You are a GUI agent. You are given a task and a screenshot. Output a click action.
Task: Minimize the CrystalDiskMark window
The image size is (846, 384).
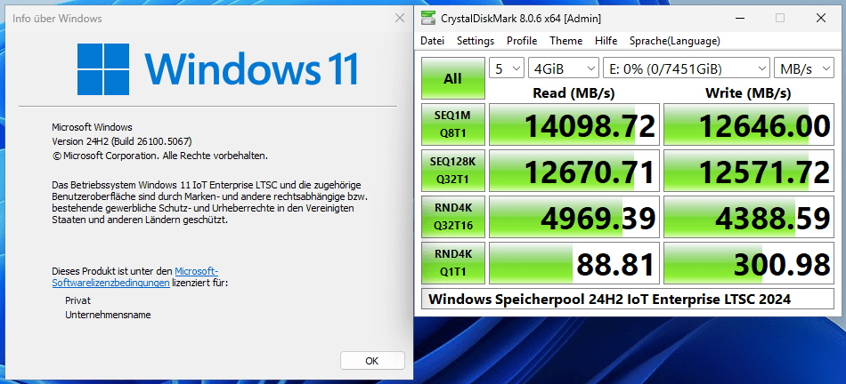[x=739, y=19]
